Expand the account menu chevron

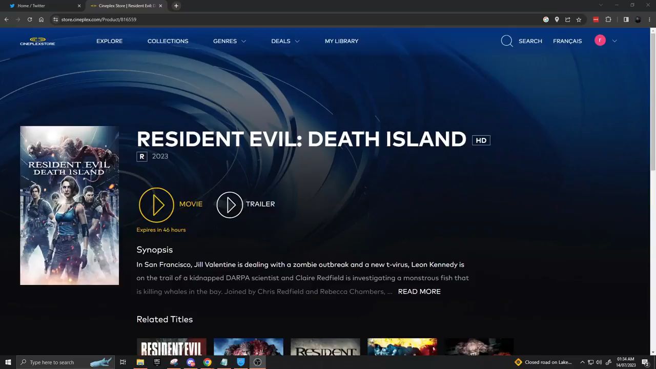(x=614, y=41)
